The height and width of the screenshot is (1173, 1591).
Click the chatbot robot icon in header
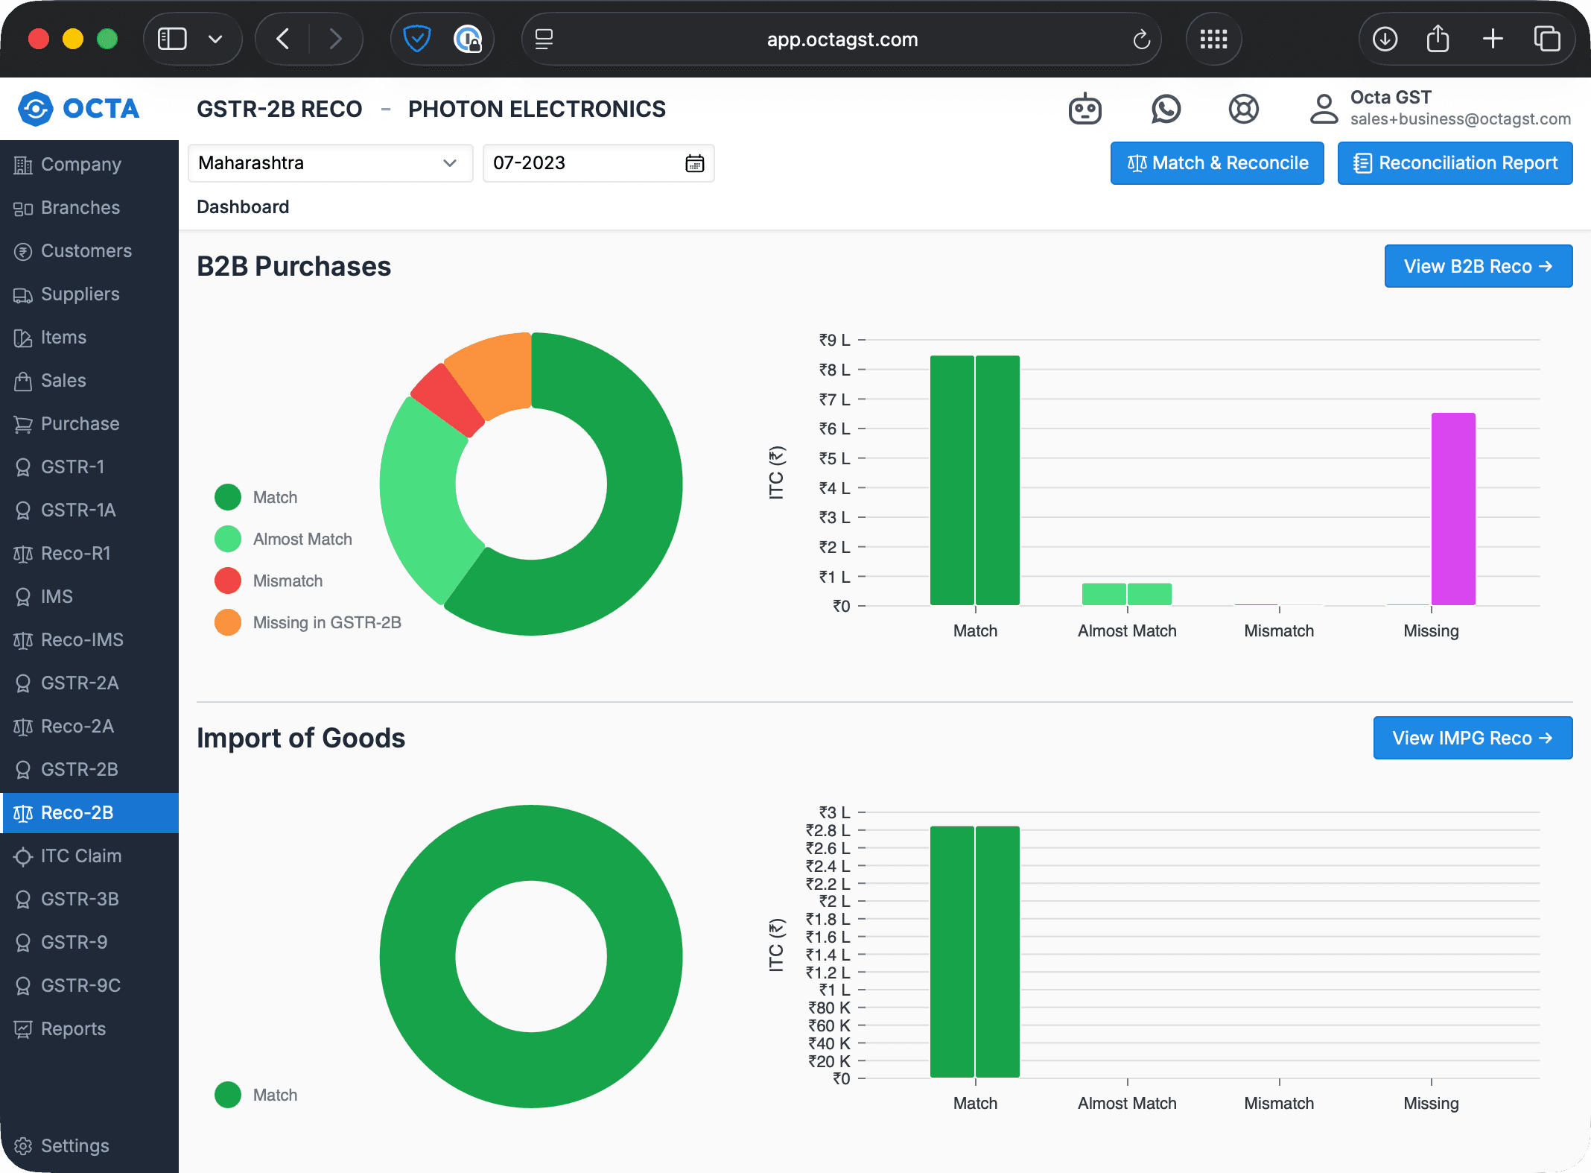point(1085,110)
